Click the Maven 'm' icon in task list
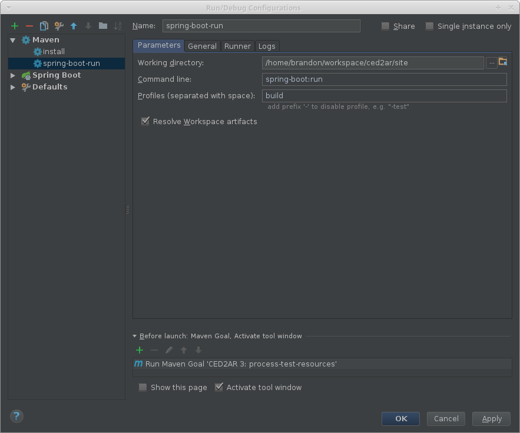Screen dimensions: 520x433 click(138, 364)
